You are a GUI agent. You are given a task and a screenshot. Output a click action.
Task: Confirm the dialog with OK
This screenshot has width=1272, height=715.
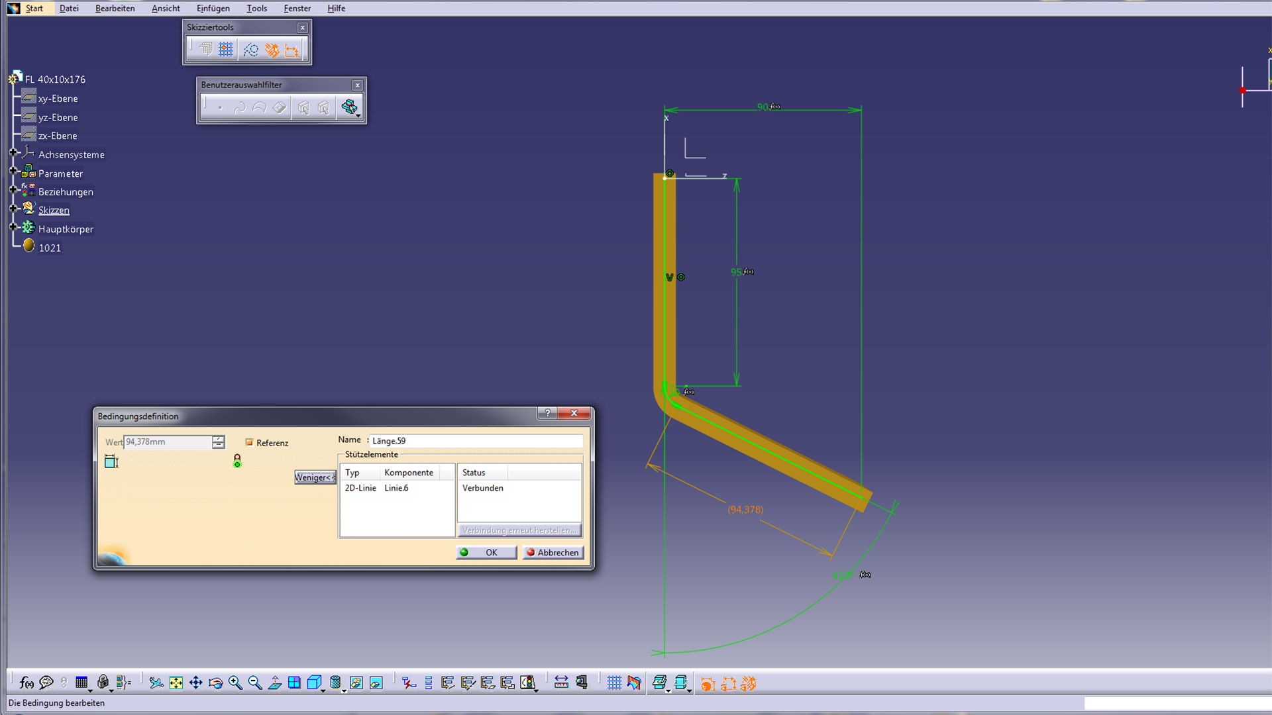pyautogui.click(x=486, y=552)
